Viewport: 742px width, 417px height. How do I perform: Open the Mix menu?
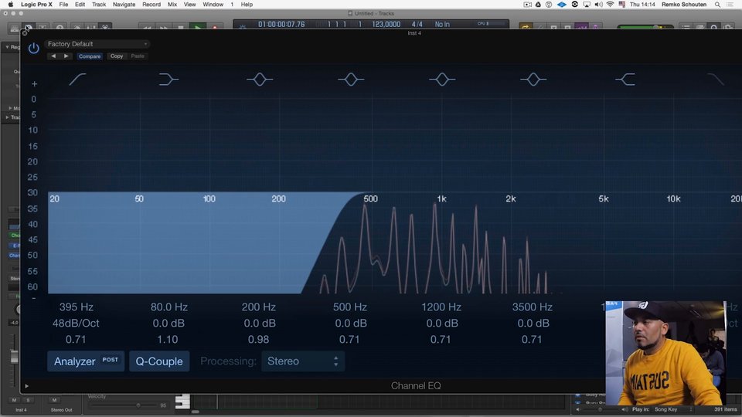172,5
